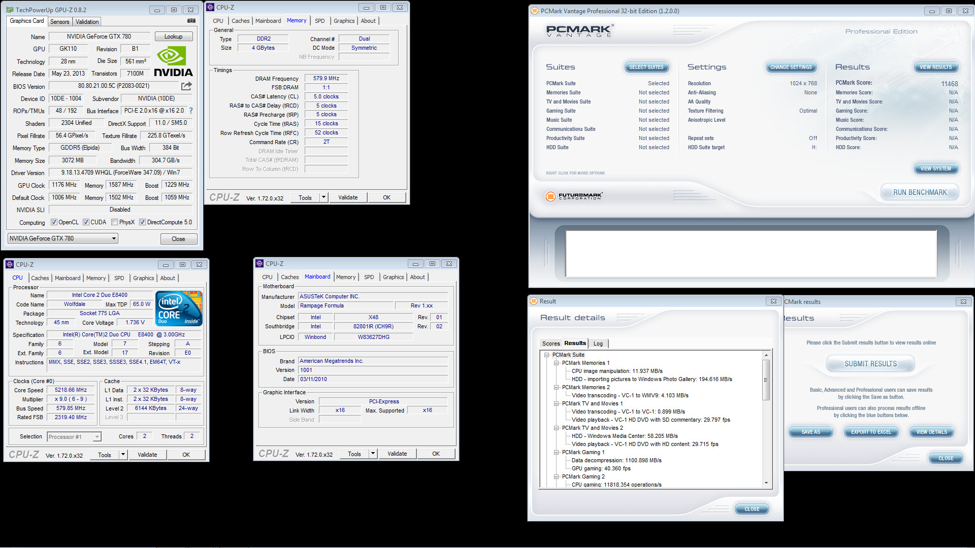
Task: Click the Change Settings button
Action: [x=791, y=67]
